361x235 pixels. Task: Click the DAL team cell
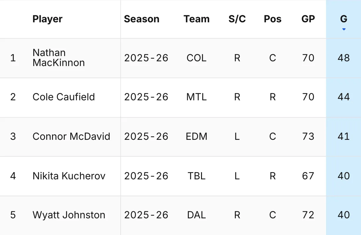[196, 215]
